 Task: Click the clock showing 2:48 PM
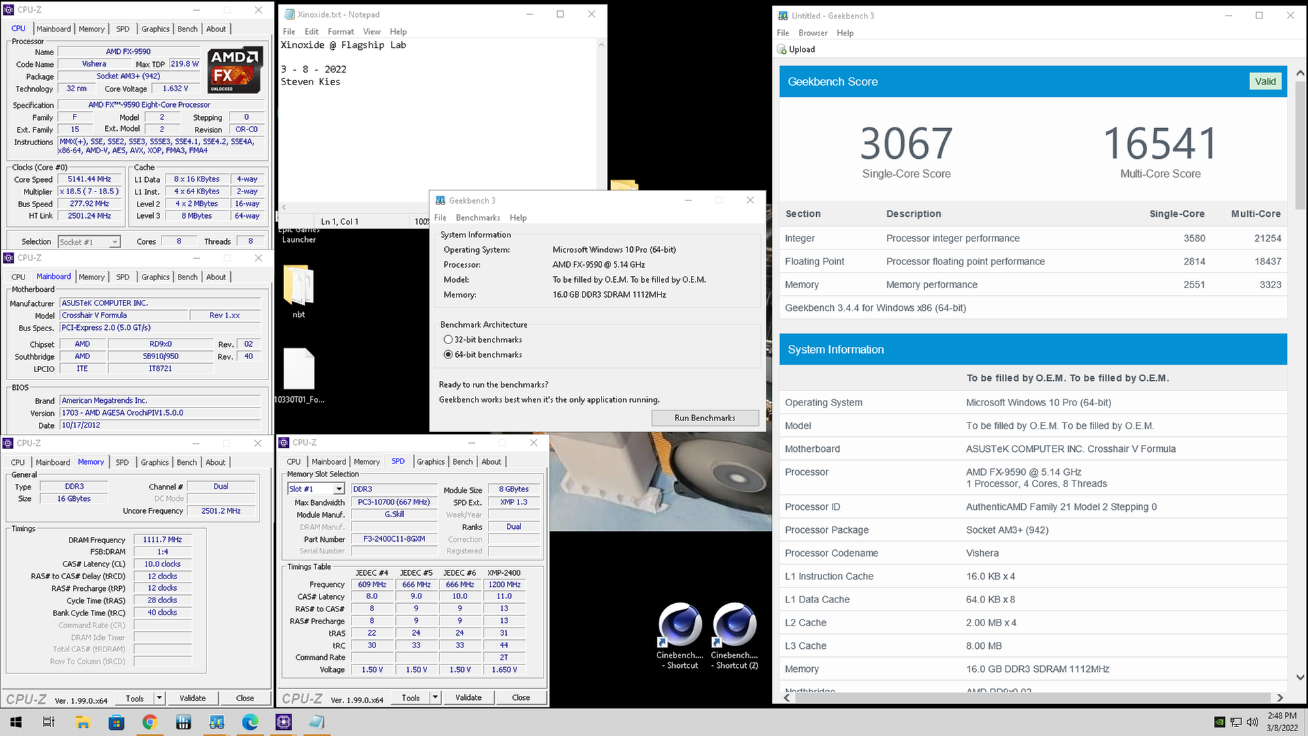tap(1282, 716)
